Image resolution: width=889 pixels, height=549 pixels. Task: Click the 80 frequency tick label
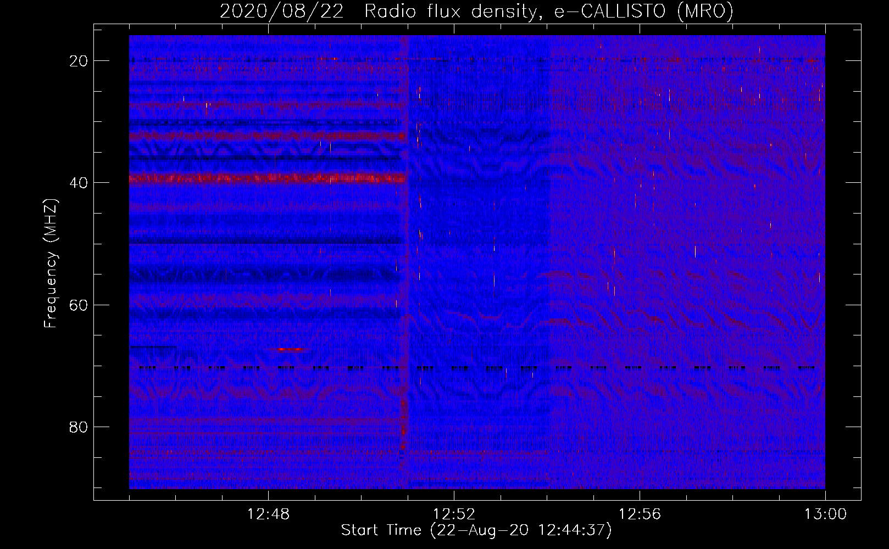click(x=79, y=427)
